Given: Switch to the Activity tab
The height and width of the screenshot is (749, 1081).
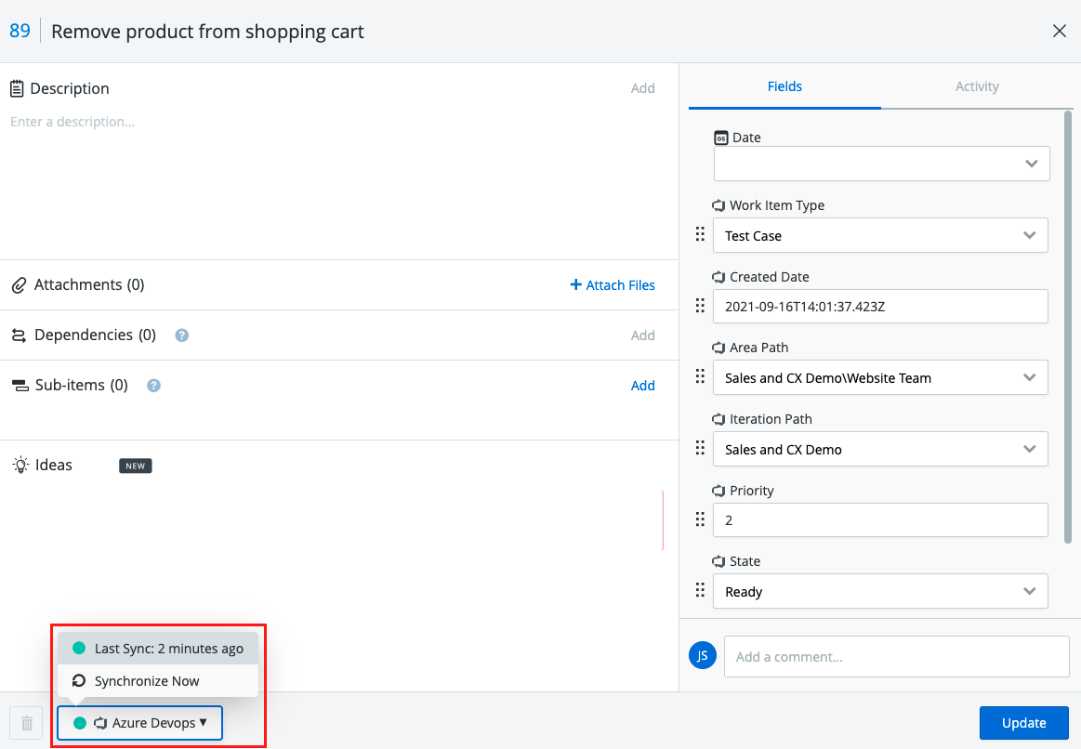Looking at the screenshot, I should (x=977, y=86).
